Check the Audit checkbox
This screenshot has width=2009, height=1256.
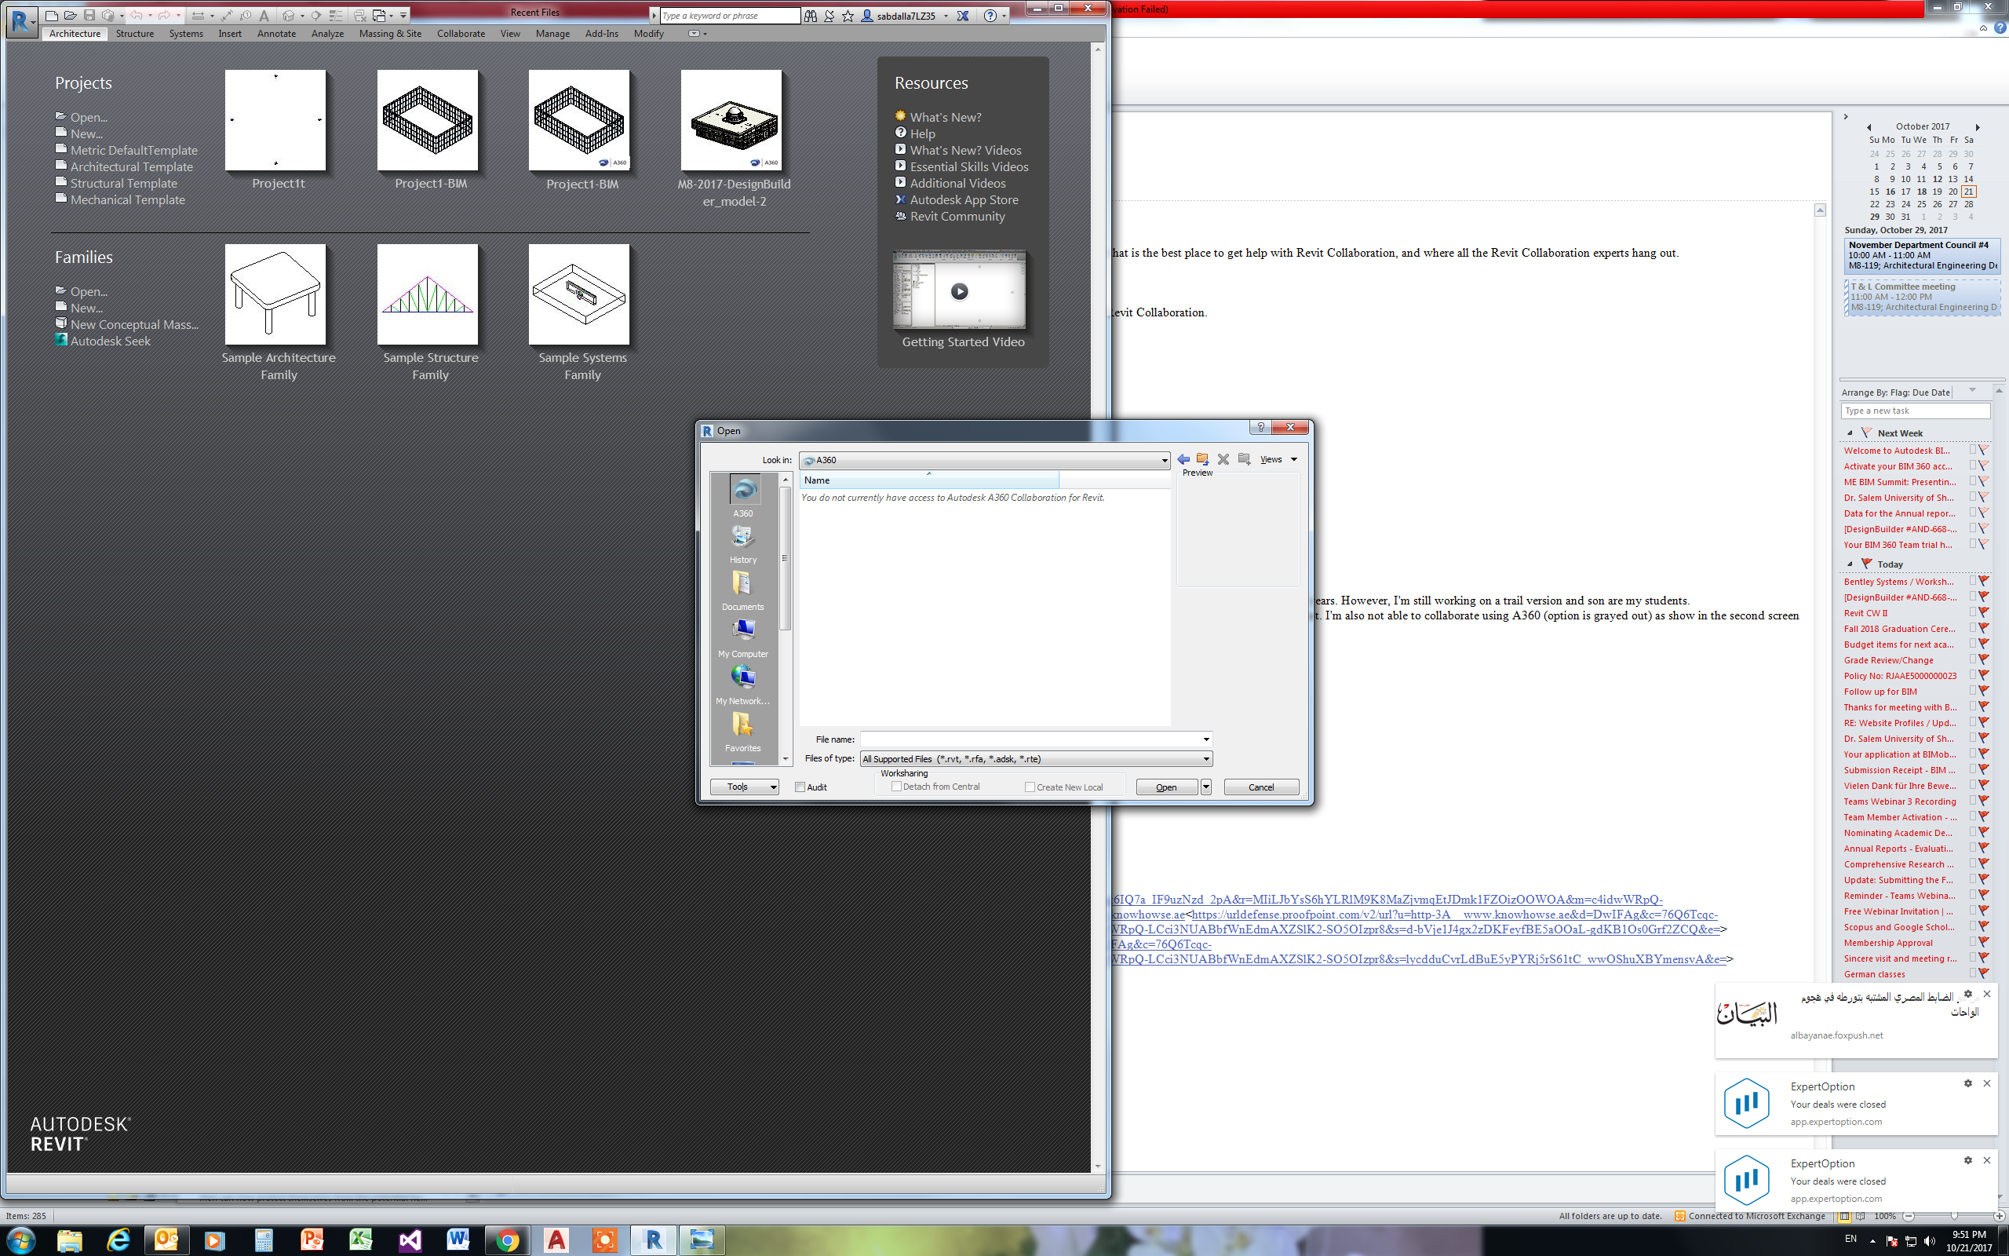pos(800,787)
